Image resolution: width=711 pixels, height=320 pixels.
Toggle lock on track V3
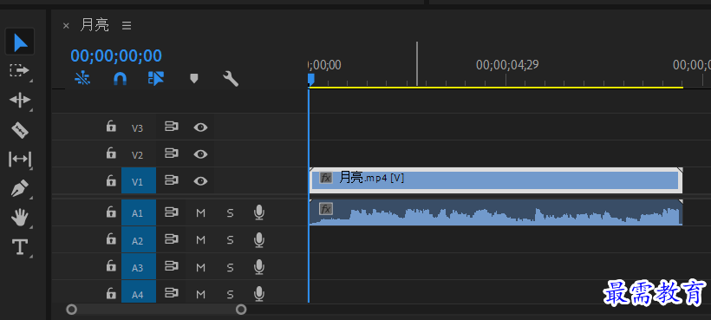[x=111, y=127]
